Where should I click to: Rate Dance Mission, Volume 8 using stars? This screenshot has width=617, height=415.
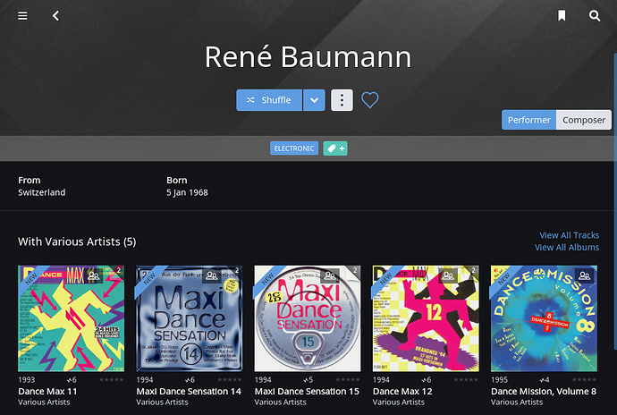584,379
